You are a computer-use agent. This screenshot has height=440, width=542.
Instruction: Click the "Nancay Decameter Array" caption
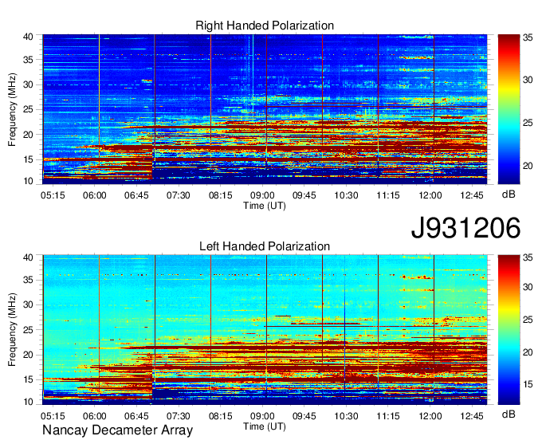(117, 430)
